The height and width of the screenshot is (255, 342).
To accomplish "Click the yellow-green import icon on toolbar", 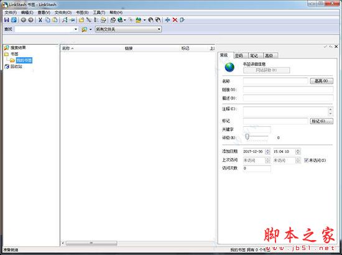I will point(138,20).
